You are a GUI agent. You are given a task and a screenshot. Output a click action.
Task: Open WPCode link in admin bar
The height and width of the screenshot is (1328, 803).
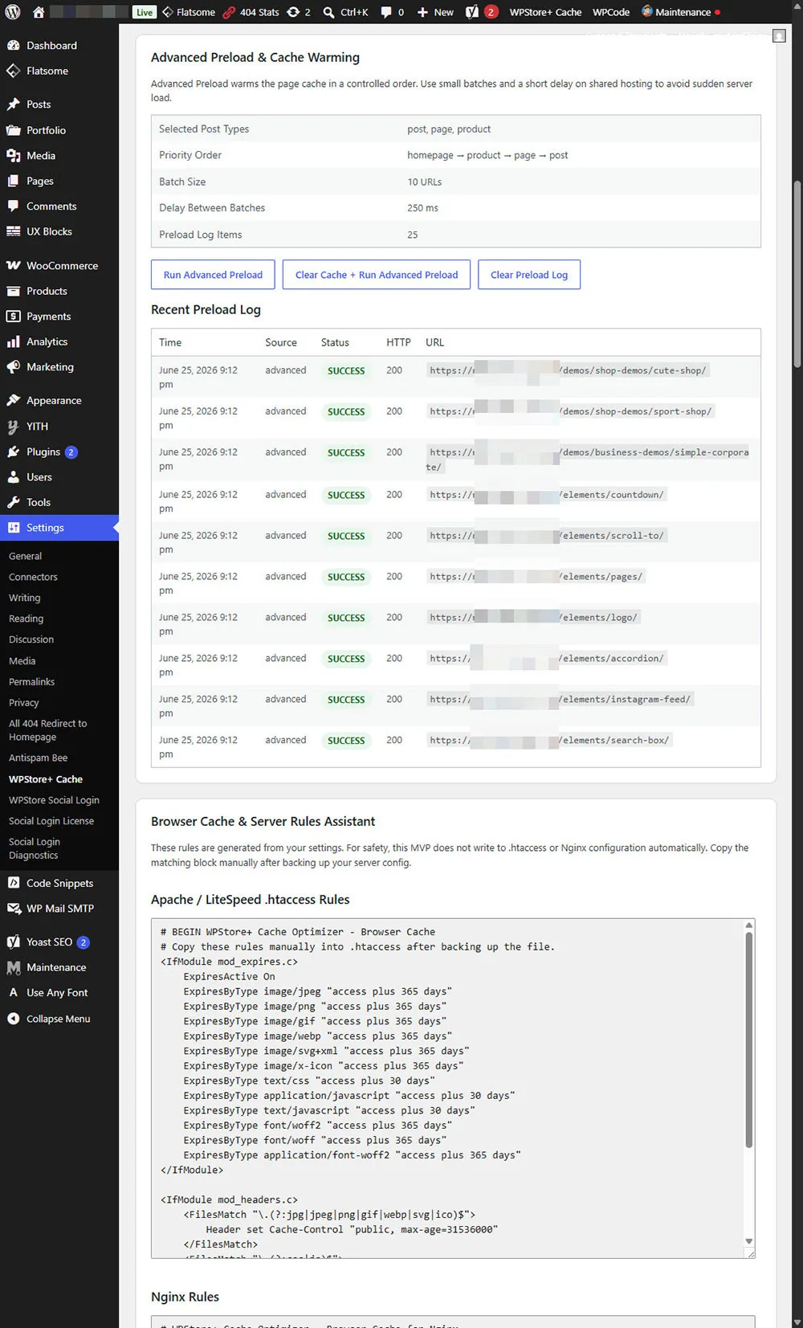[611, 12]
